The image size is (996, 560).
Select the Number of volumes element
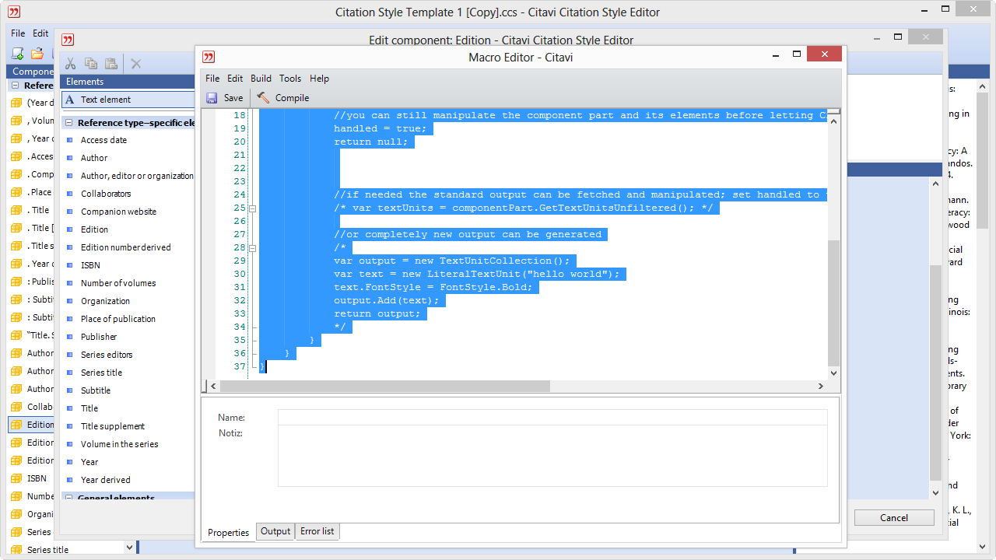click(118, 283)
